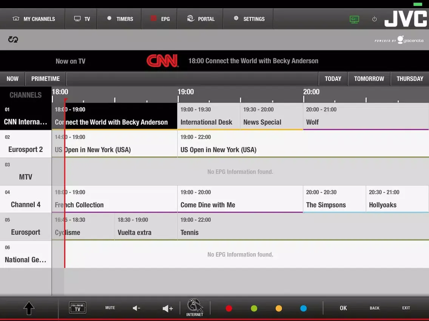
Task: Show Tomorrow's programme guide
Action: click(x=369, y=79)
